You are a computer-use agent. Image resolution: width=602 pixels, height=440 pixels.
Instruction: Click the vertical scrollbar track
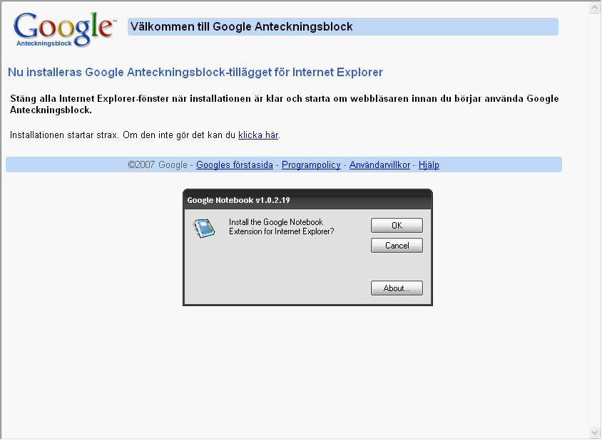coord(595,214)
